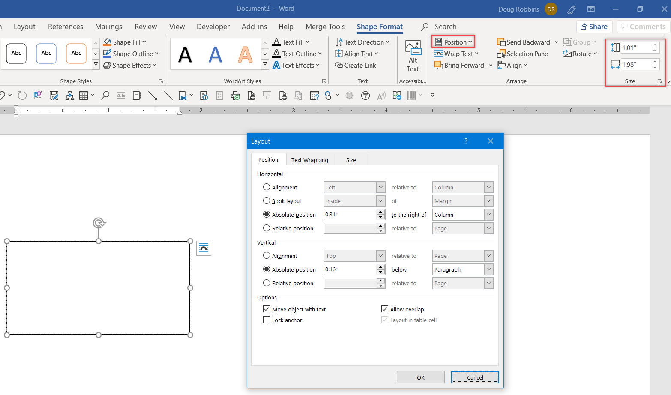Click the Send Backward icon
The height and width of the screenshot is (395, 671).
[x=501, y=42]
